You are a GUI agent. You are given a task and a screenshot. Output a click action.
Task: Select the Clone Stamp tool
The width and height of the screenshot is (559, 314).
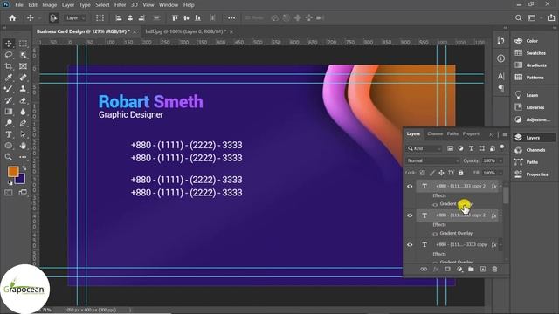[23, 89]
